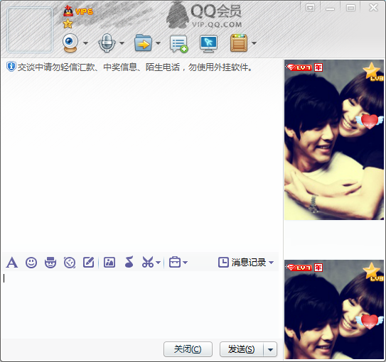This screenshot has height=362, width=386.
Task: Open handwriting input pad icon
Action: pyautogui.click(x=89, y=262)
